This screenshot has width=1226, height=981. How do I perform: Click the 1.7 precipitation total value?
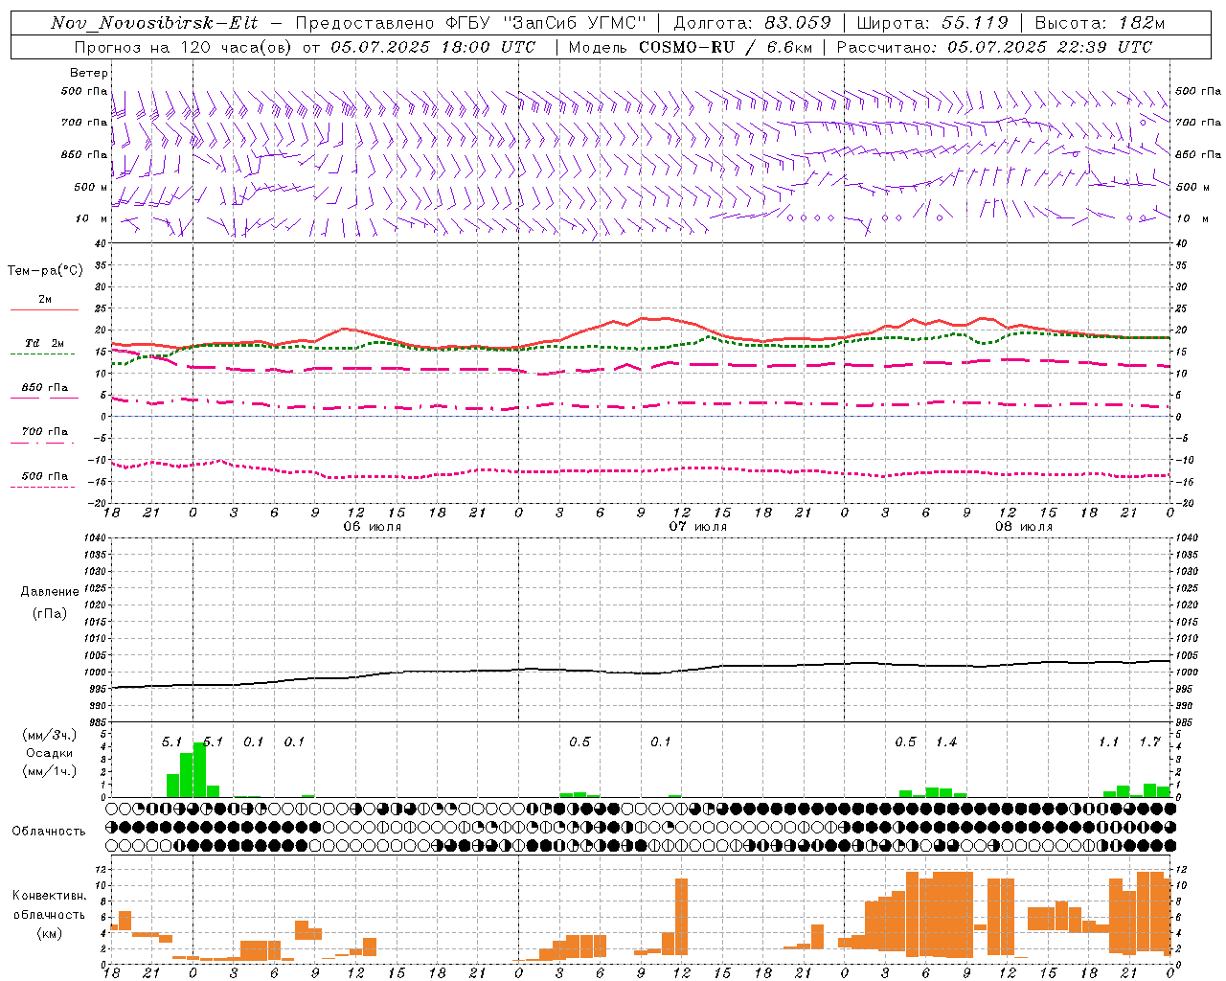click(x=1149, y=742)
